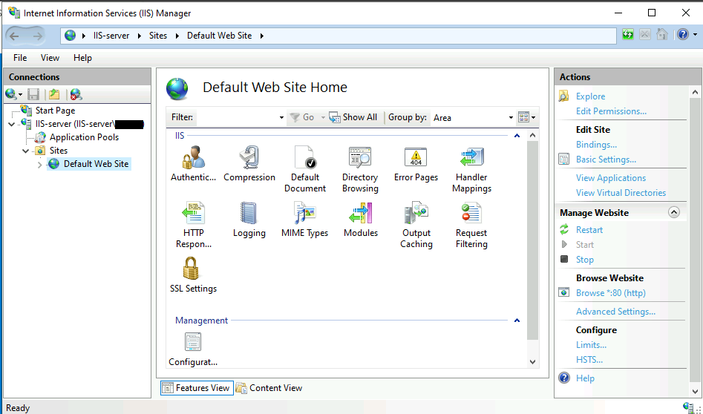Restart the website from Actions pane

point(589,230)
